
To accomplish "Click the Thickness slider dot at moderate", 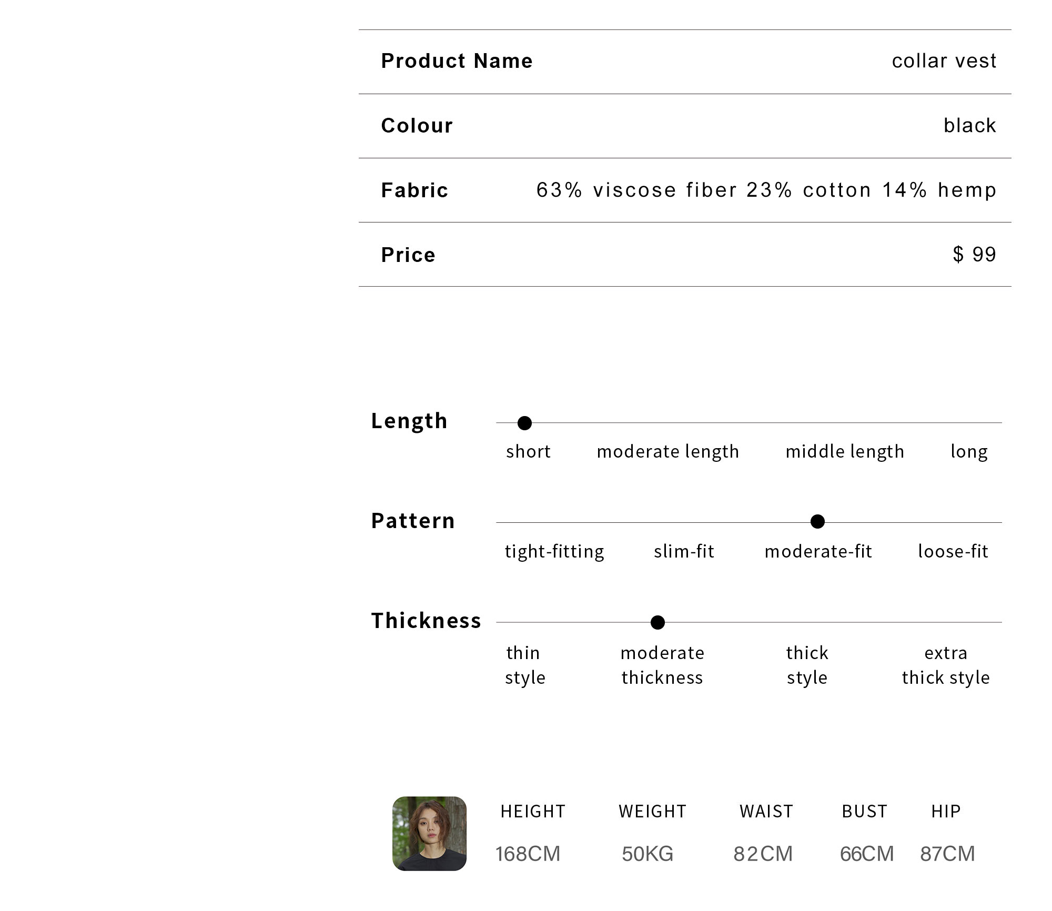I will [657, 623].
